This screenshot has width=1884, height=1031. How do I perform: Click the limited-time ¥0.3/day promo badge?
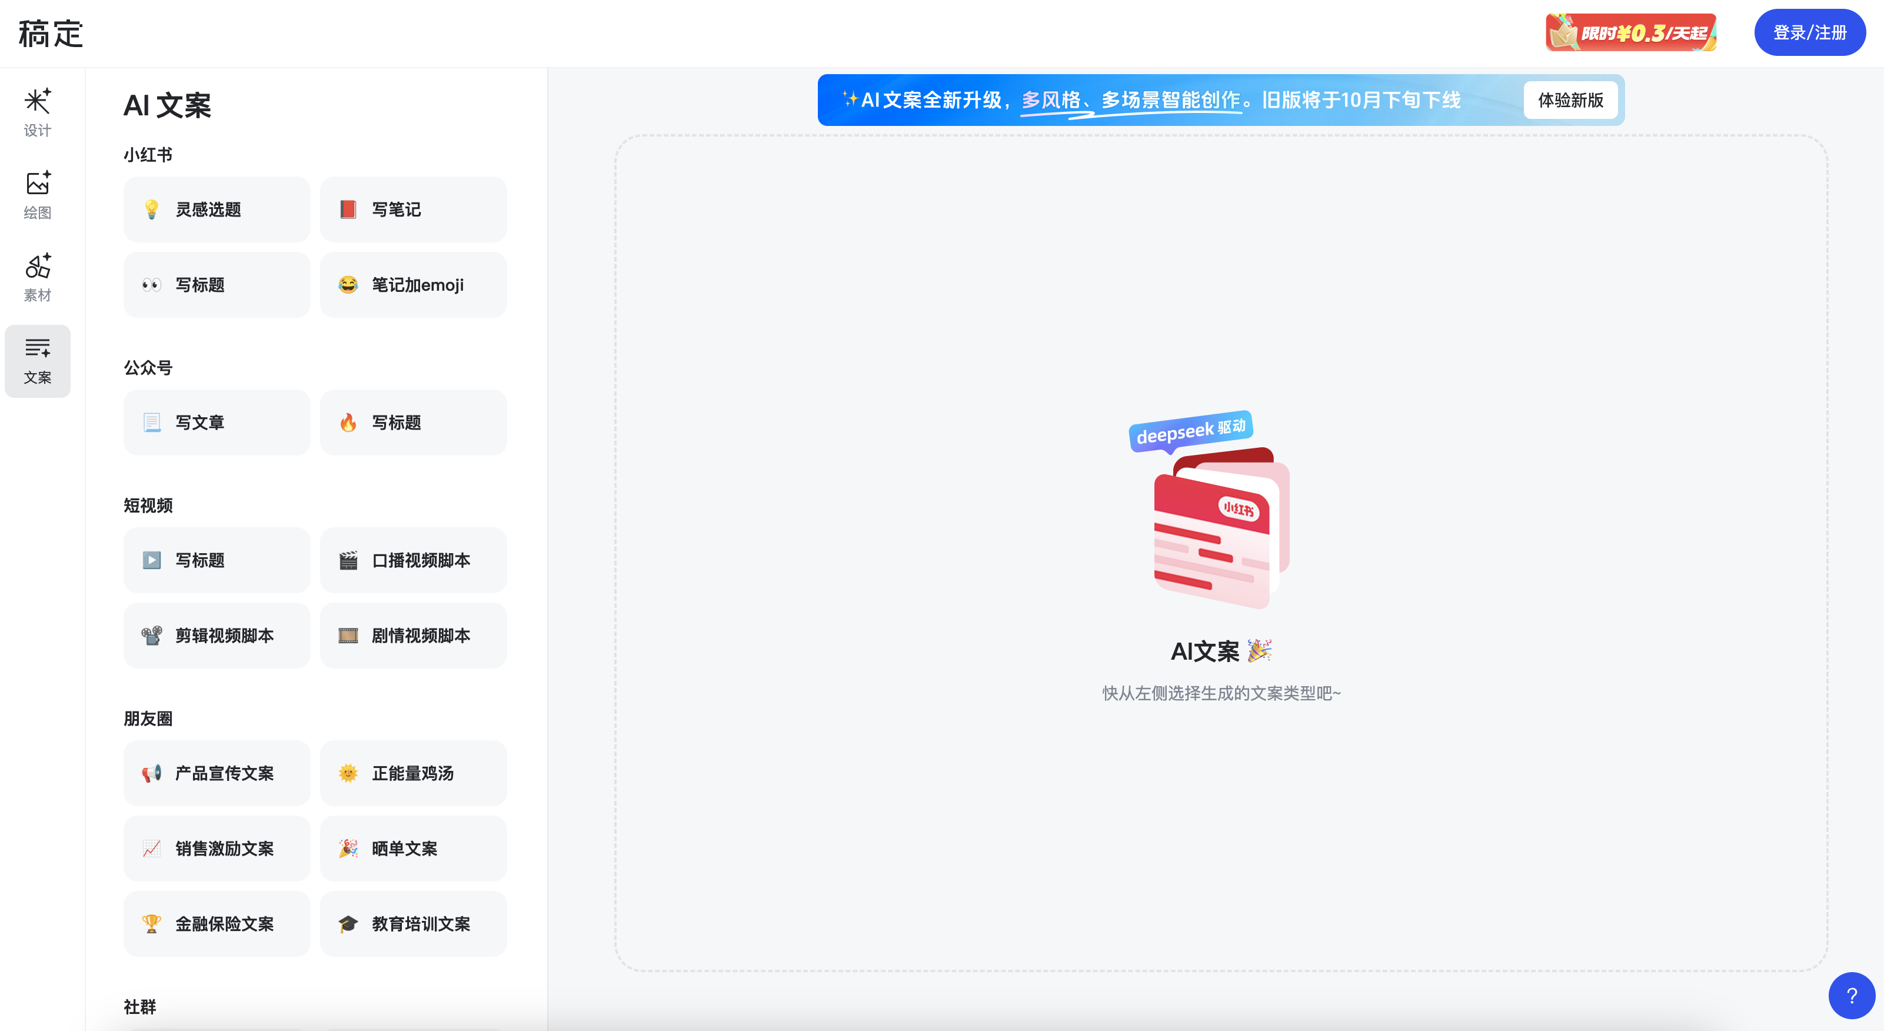[x=1630, y=33]
